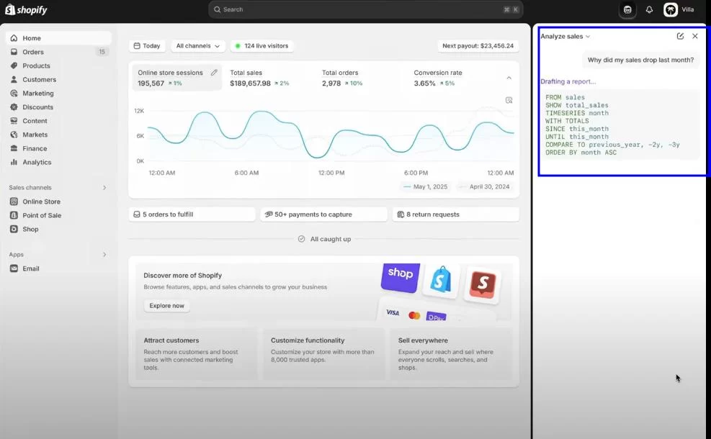Toggle the May 1, 2025 legend series
The image size is (711, 439).
point(425,186)
